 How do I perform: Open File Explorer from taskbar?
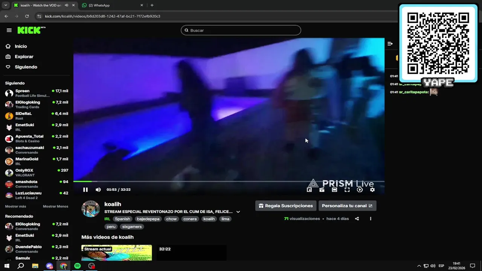(35, 266)
